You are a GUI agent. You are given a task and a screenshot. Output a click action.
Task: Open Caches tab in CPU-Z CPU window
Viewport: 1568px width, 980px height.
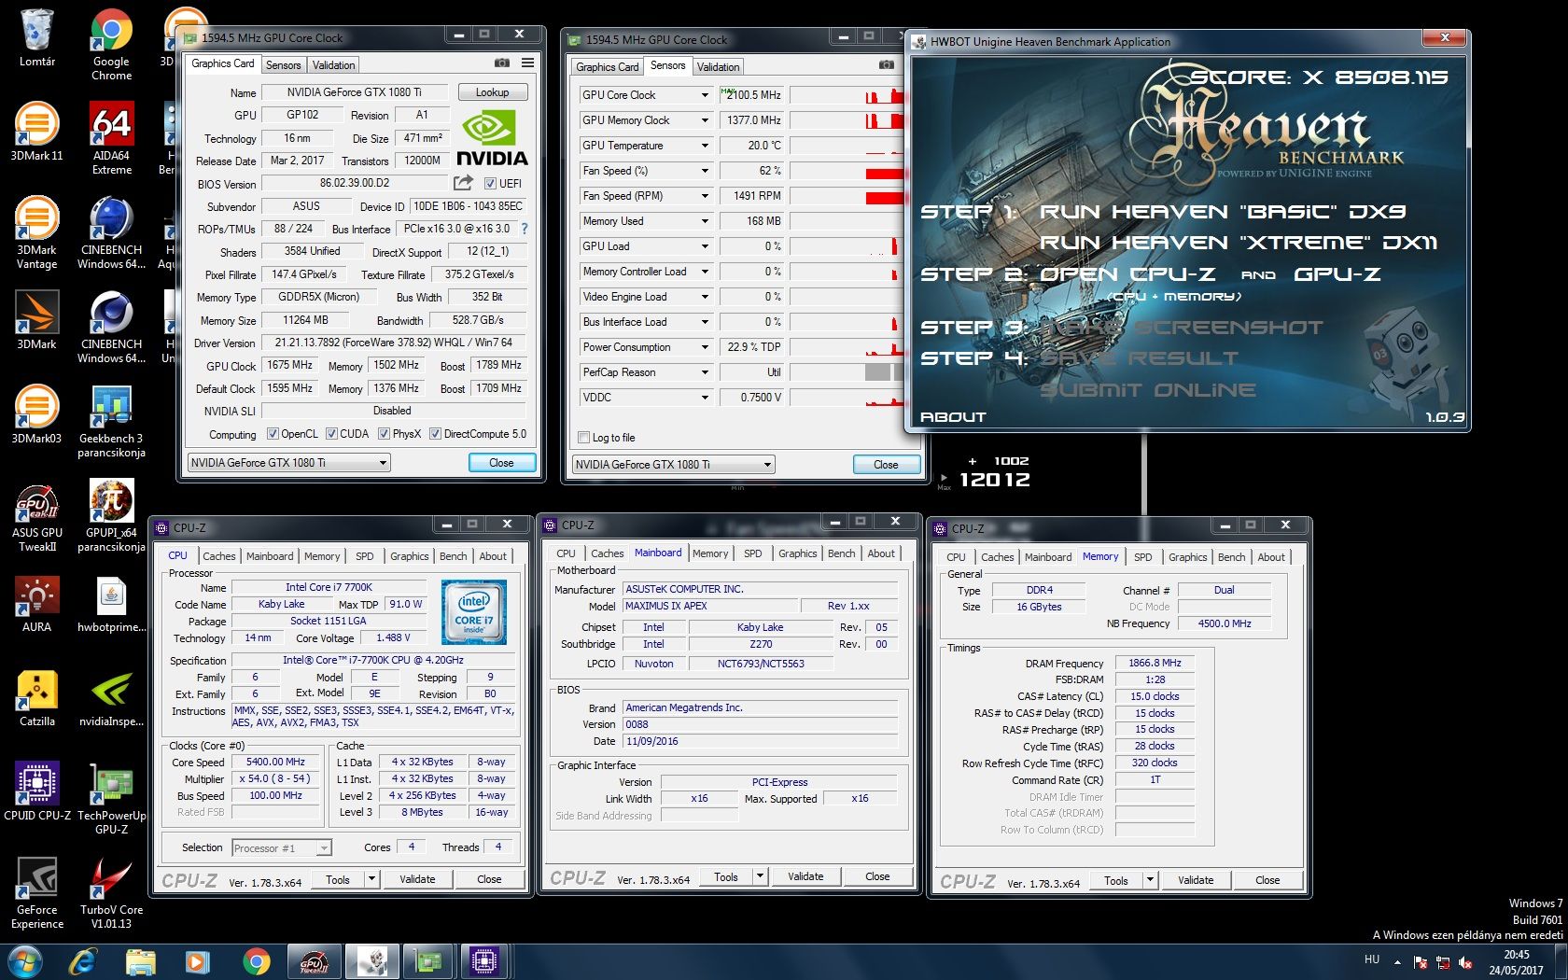click(x=219, y=556)
